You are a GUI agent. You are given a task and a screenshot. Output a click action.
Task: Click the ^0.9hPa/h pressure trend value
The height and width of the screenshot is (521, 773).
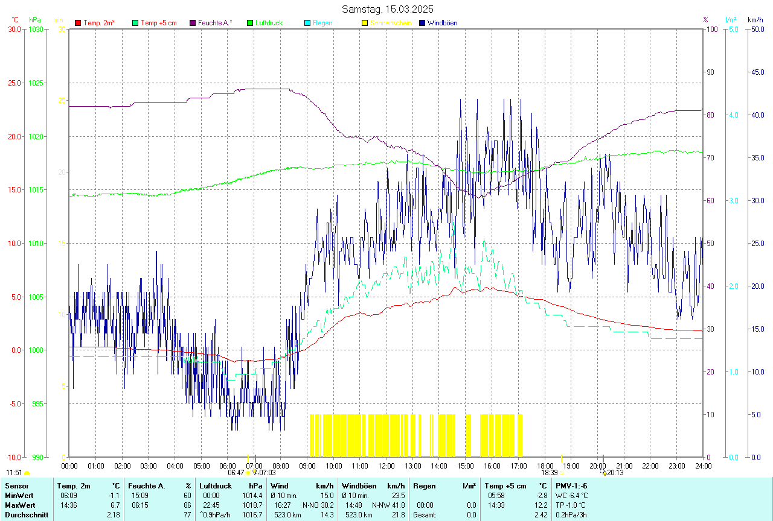click(216, 515)
